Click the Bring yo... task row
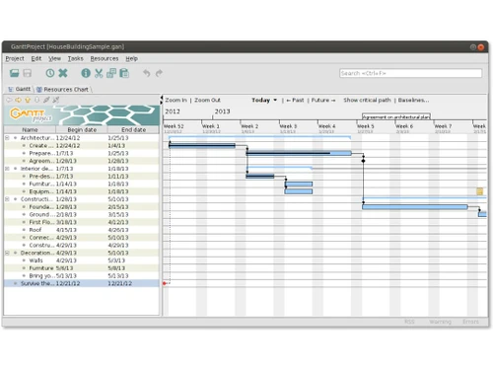Image resolution: width=493 pixels, height=370 pixels. pyautogui.click(x=82, y=275)
